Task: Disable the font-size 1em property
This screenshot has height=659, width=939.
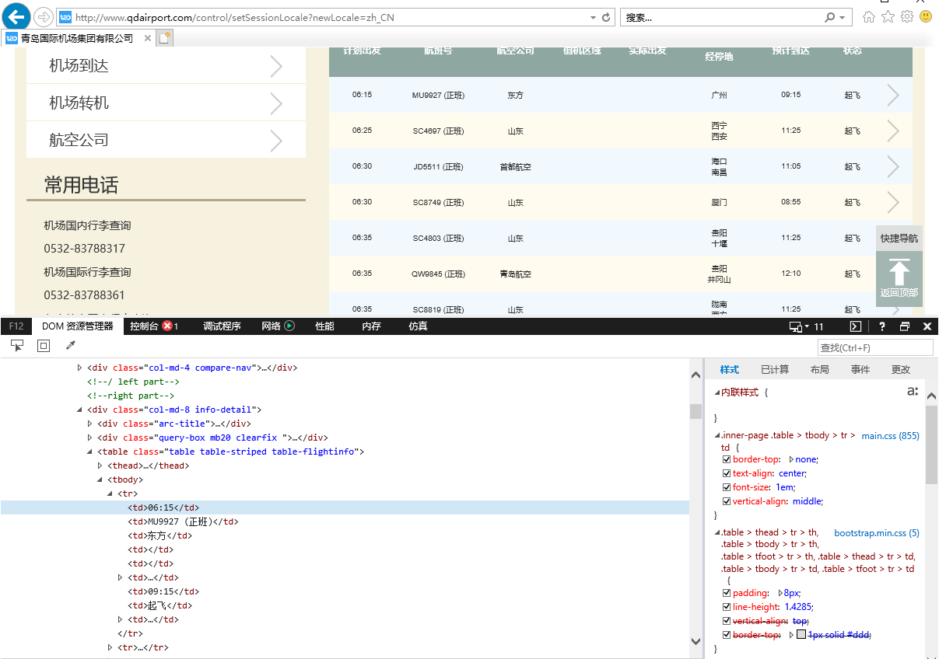Action: coord(727,487)
